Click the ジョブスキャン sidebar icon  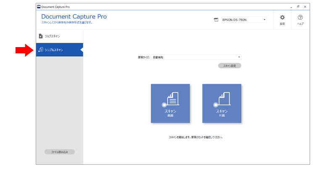point(41,36)
